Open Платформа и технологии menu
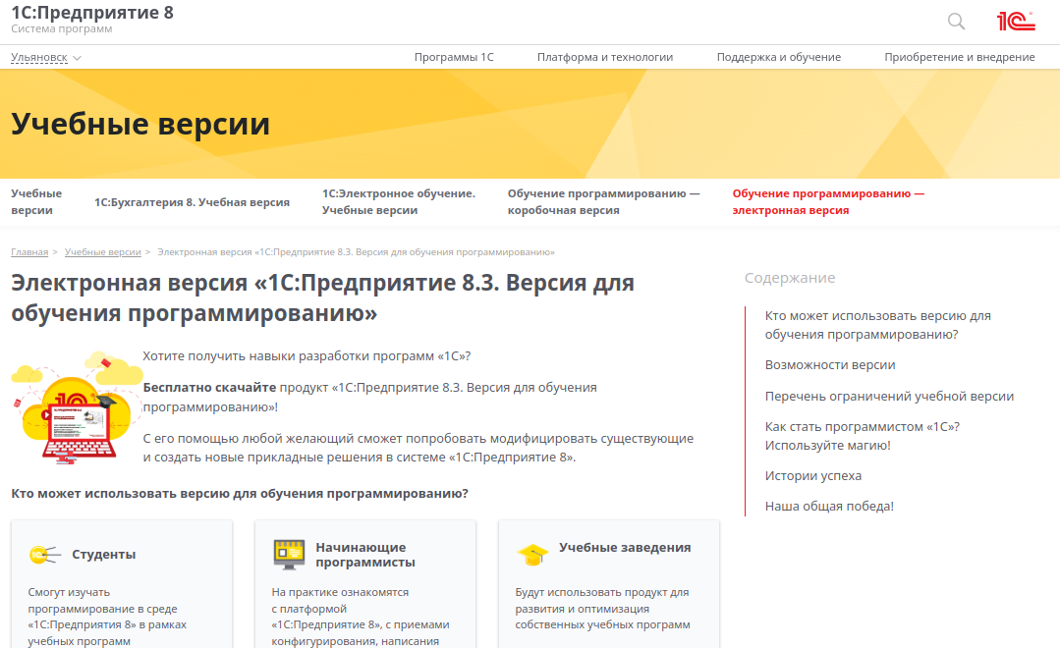This screenshot has width=1060, height=648. [603, 57]
